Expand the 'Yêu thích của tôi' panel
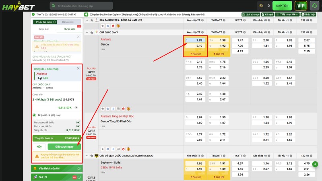 point(56,168)
